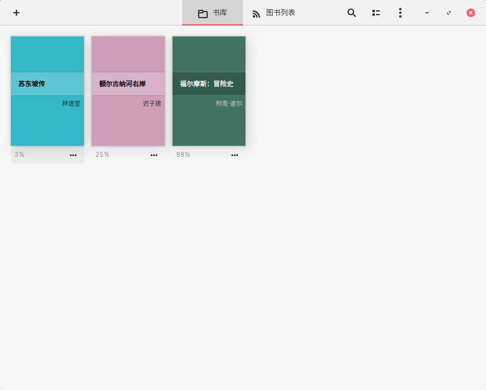
Task: Click the plus icon to add a book
Action: pyautogui.click(x=16, y=13)
